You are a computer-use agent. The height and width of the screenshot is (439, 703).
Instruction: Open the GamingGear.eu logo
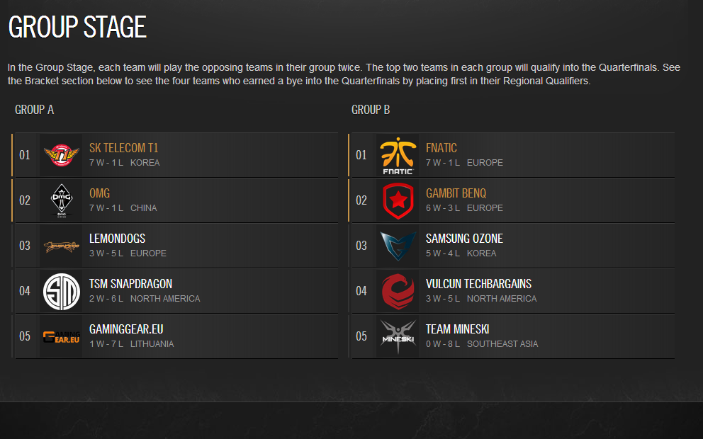click(x=61, y=336)
